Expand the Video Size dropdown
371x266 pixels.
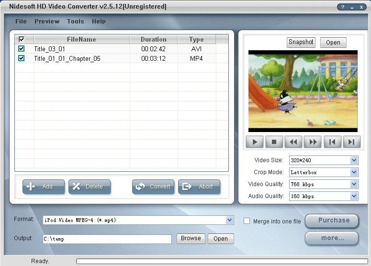pyautogui.click(x=354, y=160)
